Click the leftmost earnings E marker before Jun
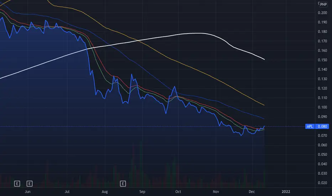The image size is (332, 196). pos(17,184)
